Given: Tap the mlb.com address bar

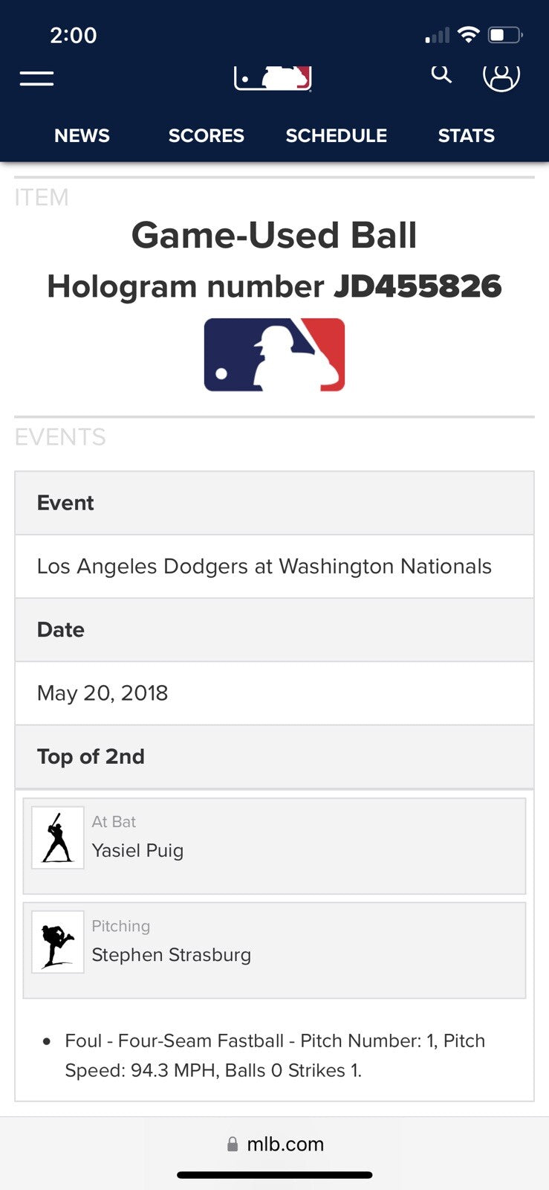Looking at the screenshot, I should coord(285,1144).
